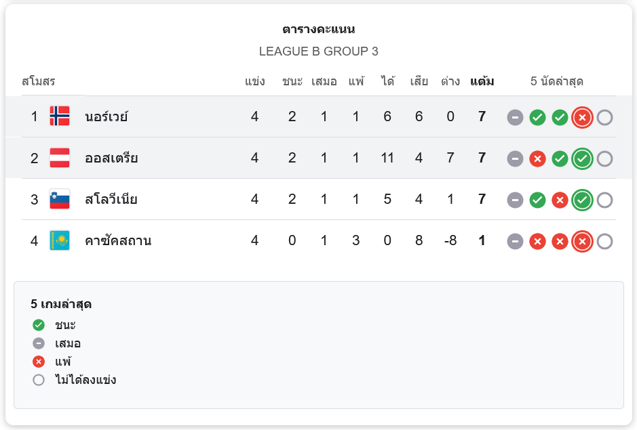Viewport: 637px width, 430px height.
Task: Click Norway's empty unplayed match circle
Action: coord(604,118)
